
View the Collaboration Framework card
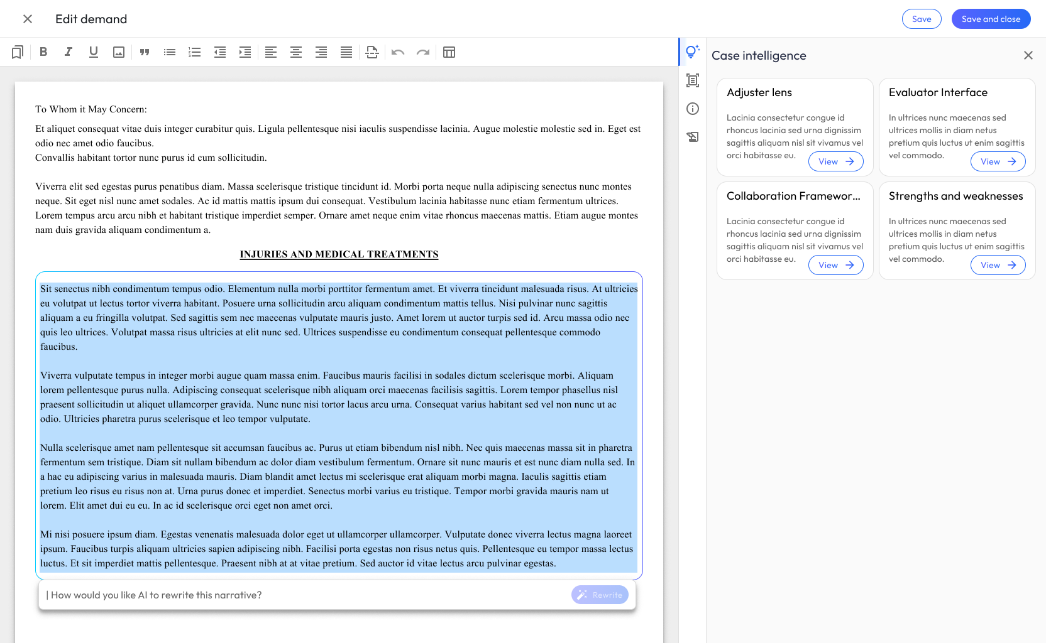[836, 265]
